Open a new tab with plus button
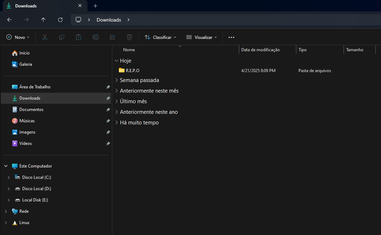The width and height of the screenshot is (381, 235). [x=95, y=6]
